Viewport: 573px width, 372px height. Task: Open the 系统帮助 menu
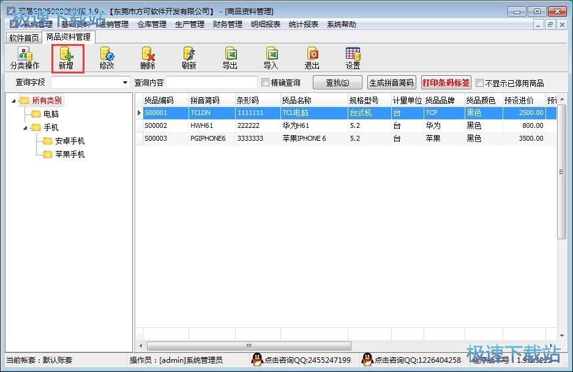342,24
